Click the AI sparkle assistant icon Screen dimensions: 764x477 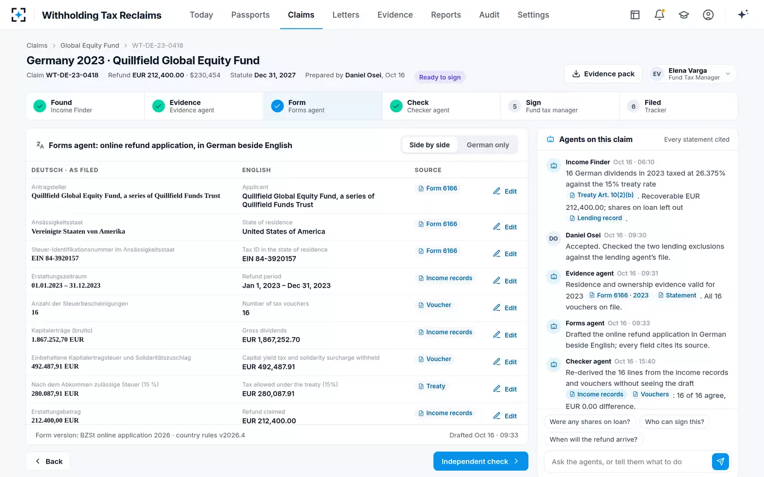click(743, 15)
